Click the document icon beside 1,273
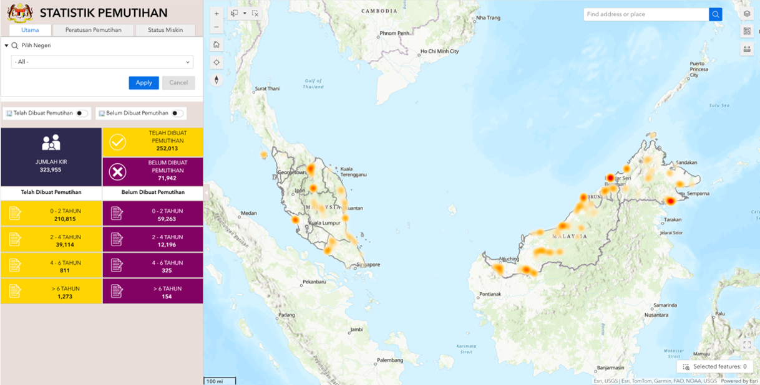The width and height of the screenshot is (760, 385). [x=15, y=291]
